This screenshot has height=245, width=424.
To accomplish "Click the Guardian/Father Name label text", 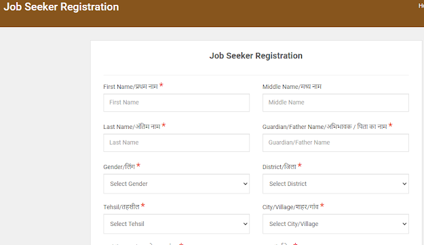I will click(x=324, y=126).
